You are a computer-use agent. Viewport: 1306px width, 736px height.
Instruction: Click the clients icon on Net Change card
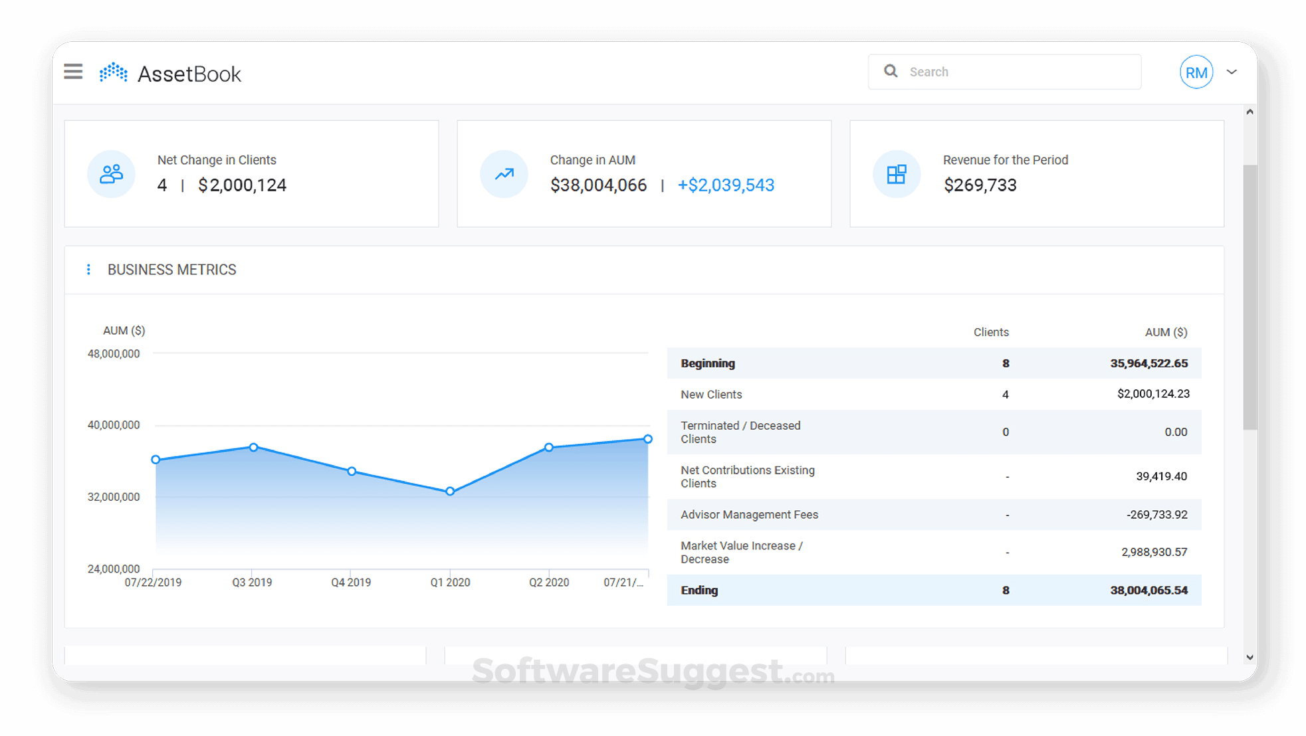(x=111, y=174)
